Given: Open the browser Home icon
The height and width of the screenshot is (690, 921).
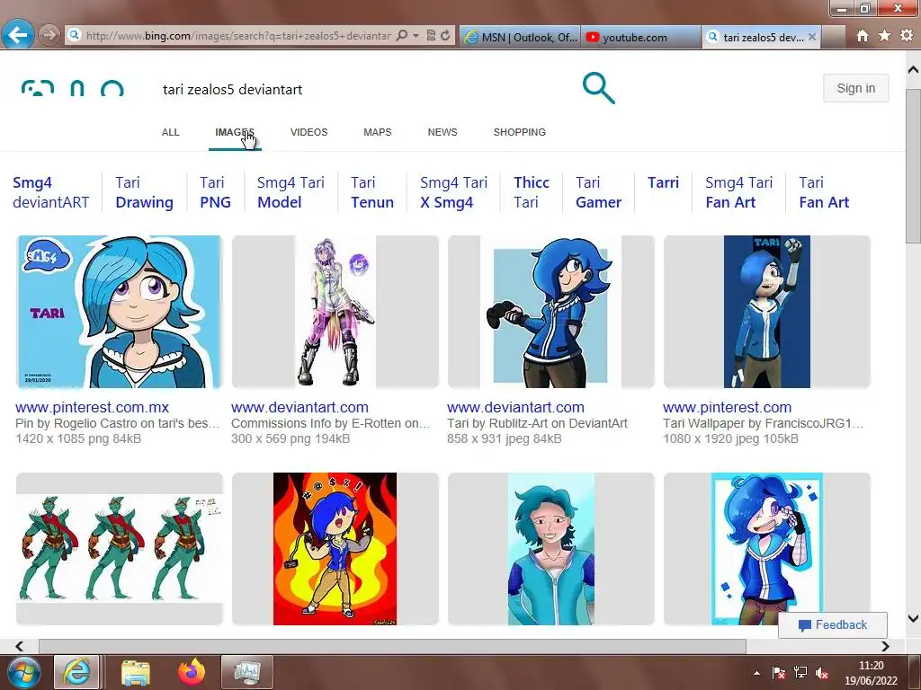Looking at the screenshot, I should coord(863,36).
